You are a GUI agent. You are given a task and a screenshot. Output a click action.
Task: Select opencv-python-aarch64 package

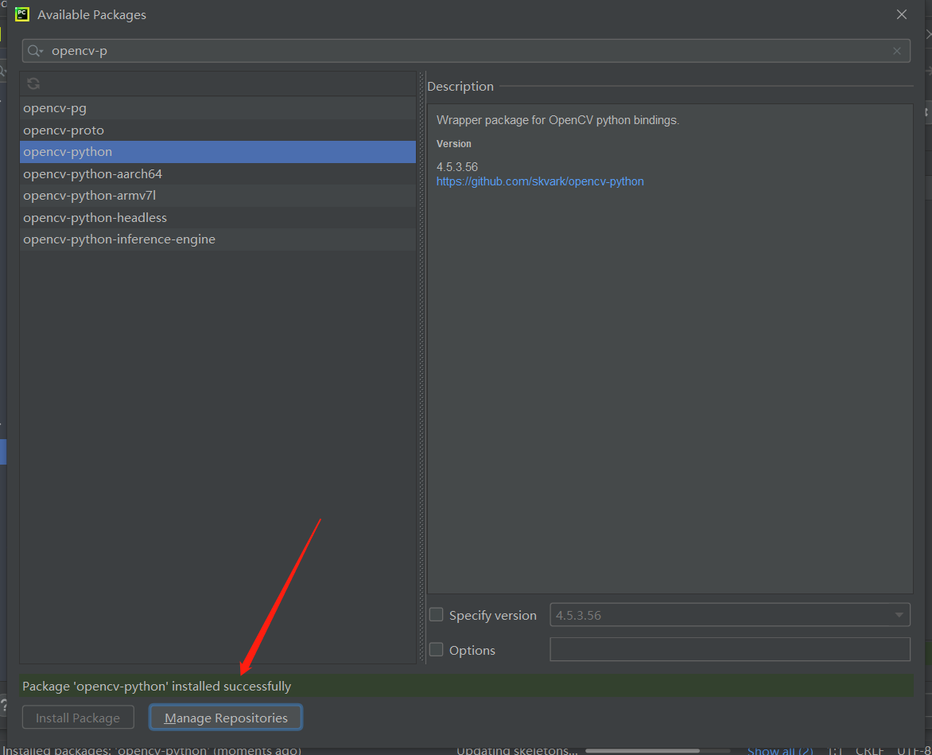pos(218,173)
